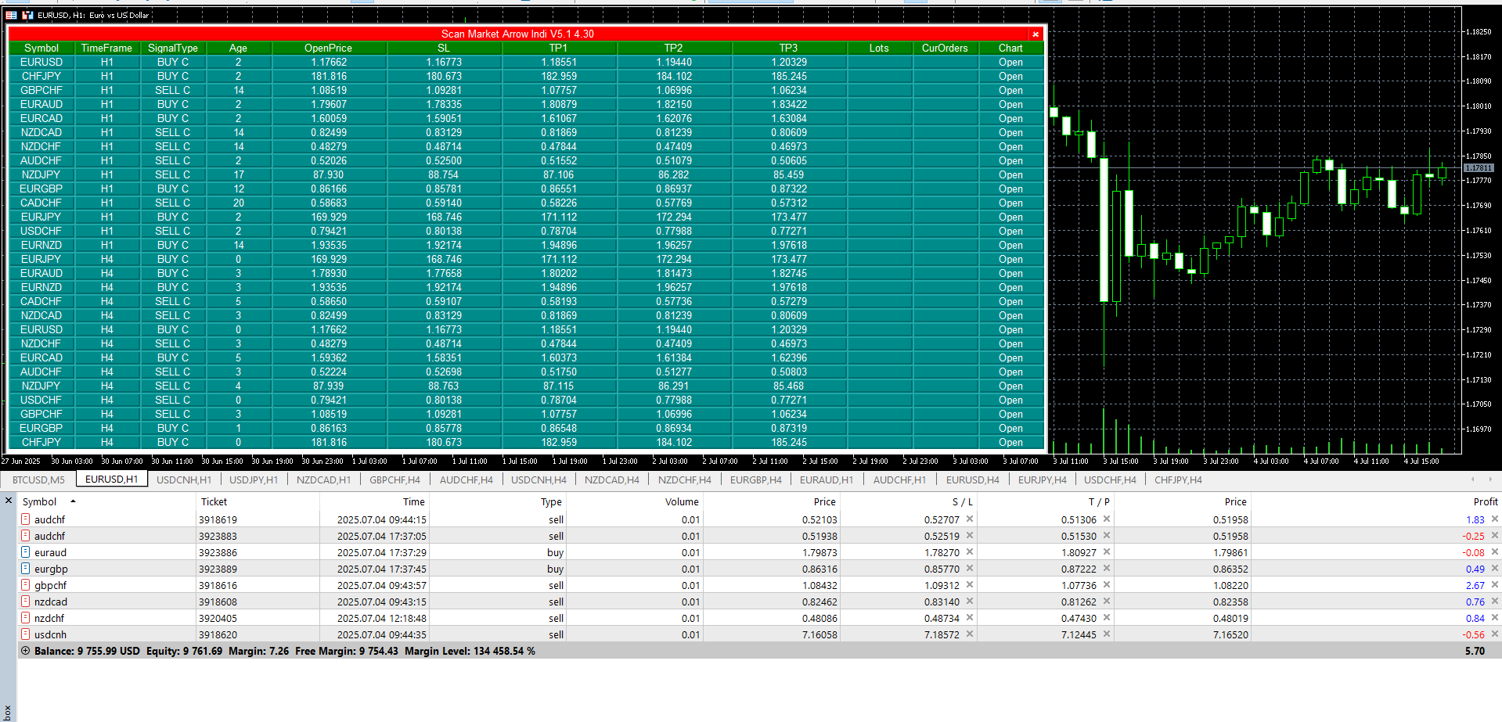Close the usdcnh sell order

[x=1494, y=634]
